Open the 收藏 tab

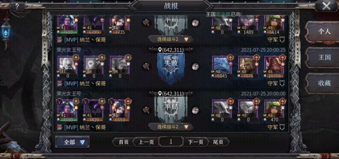coord(324,83)
